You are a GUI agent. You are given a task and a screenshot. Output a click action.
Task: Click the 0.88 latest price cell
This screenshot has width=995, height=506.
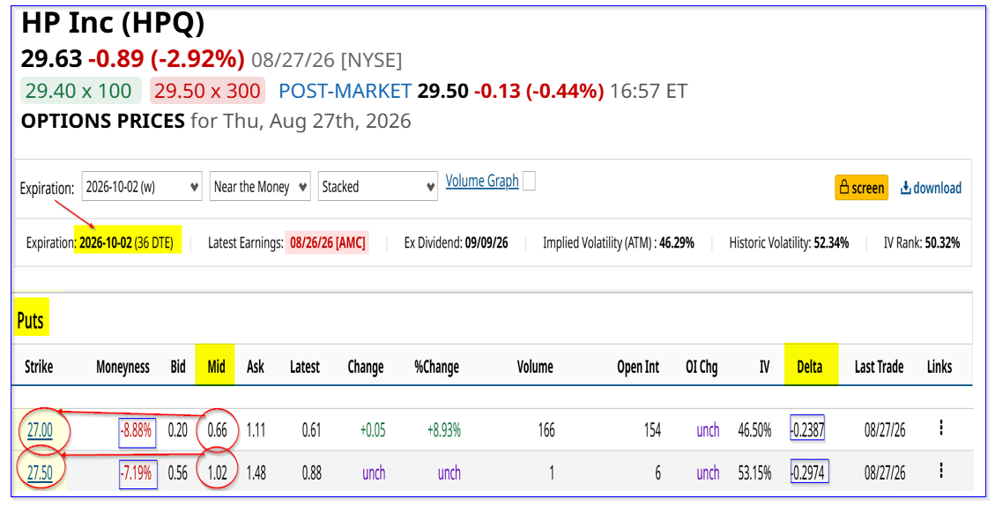click(x=312, y=473)
